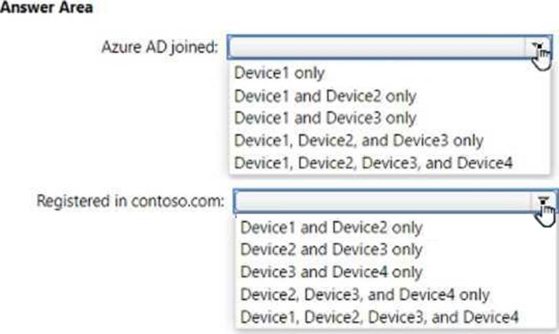Click the 'Registered in contoso.com:' label

[x=130, y=201]
